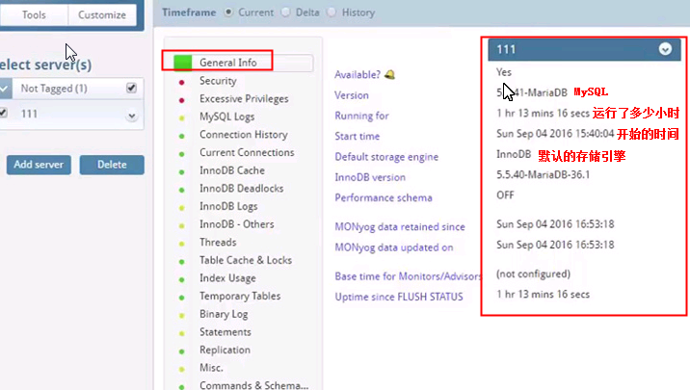Open the Default storage engine link

[x=386, y=157]
